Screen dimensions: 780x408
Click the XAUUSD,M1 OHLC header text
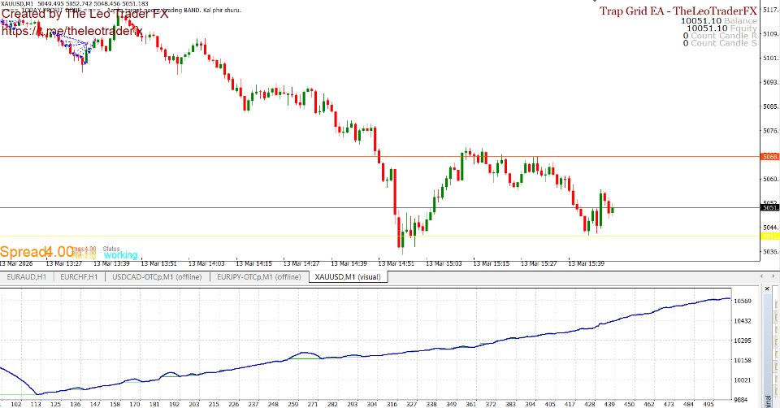pos(74,3)
